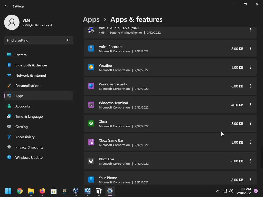Click the Weather app icon
This screenshot has height=197, width=263.
pyautogui.click(x=91, y=67)
